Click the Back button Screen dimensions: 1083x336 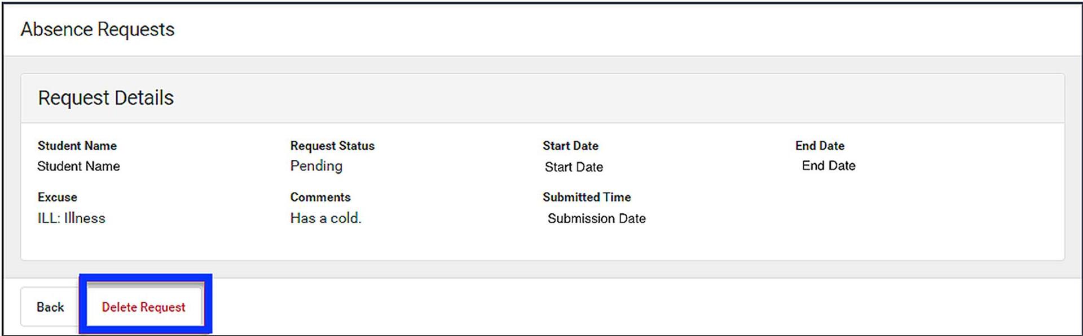(x=50, y=307)
